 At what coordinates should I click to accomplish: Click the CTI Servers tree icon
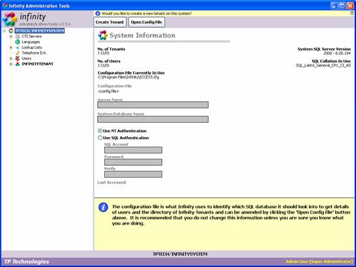(18, 37)
